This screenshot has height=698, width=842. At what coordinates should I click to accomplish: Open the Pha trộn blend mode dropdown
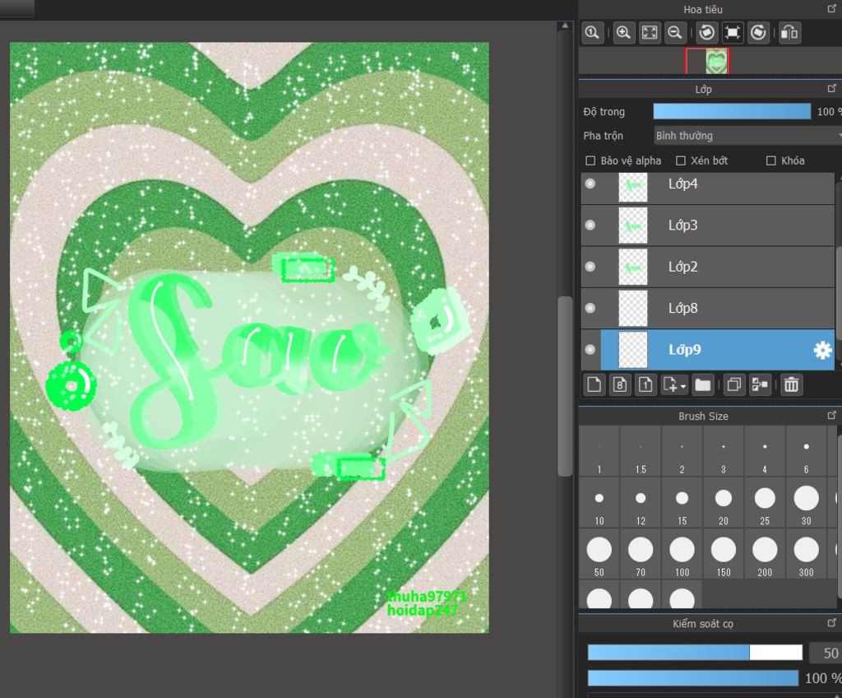point(747,136)
